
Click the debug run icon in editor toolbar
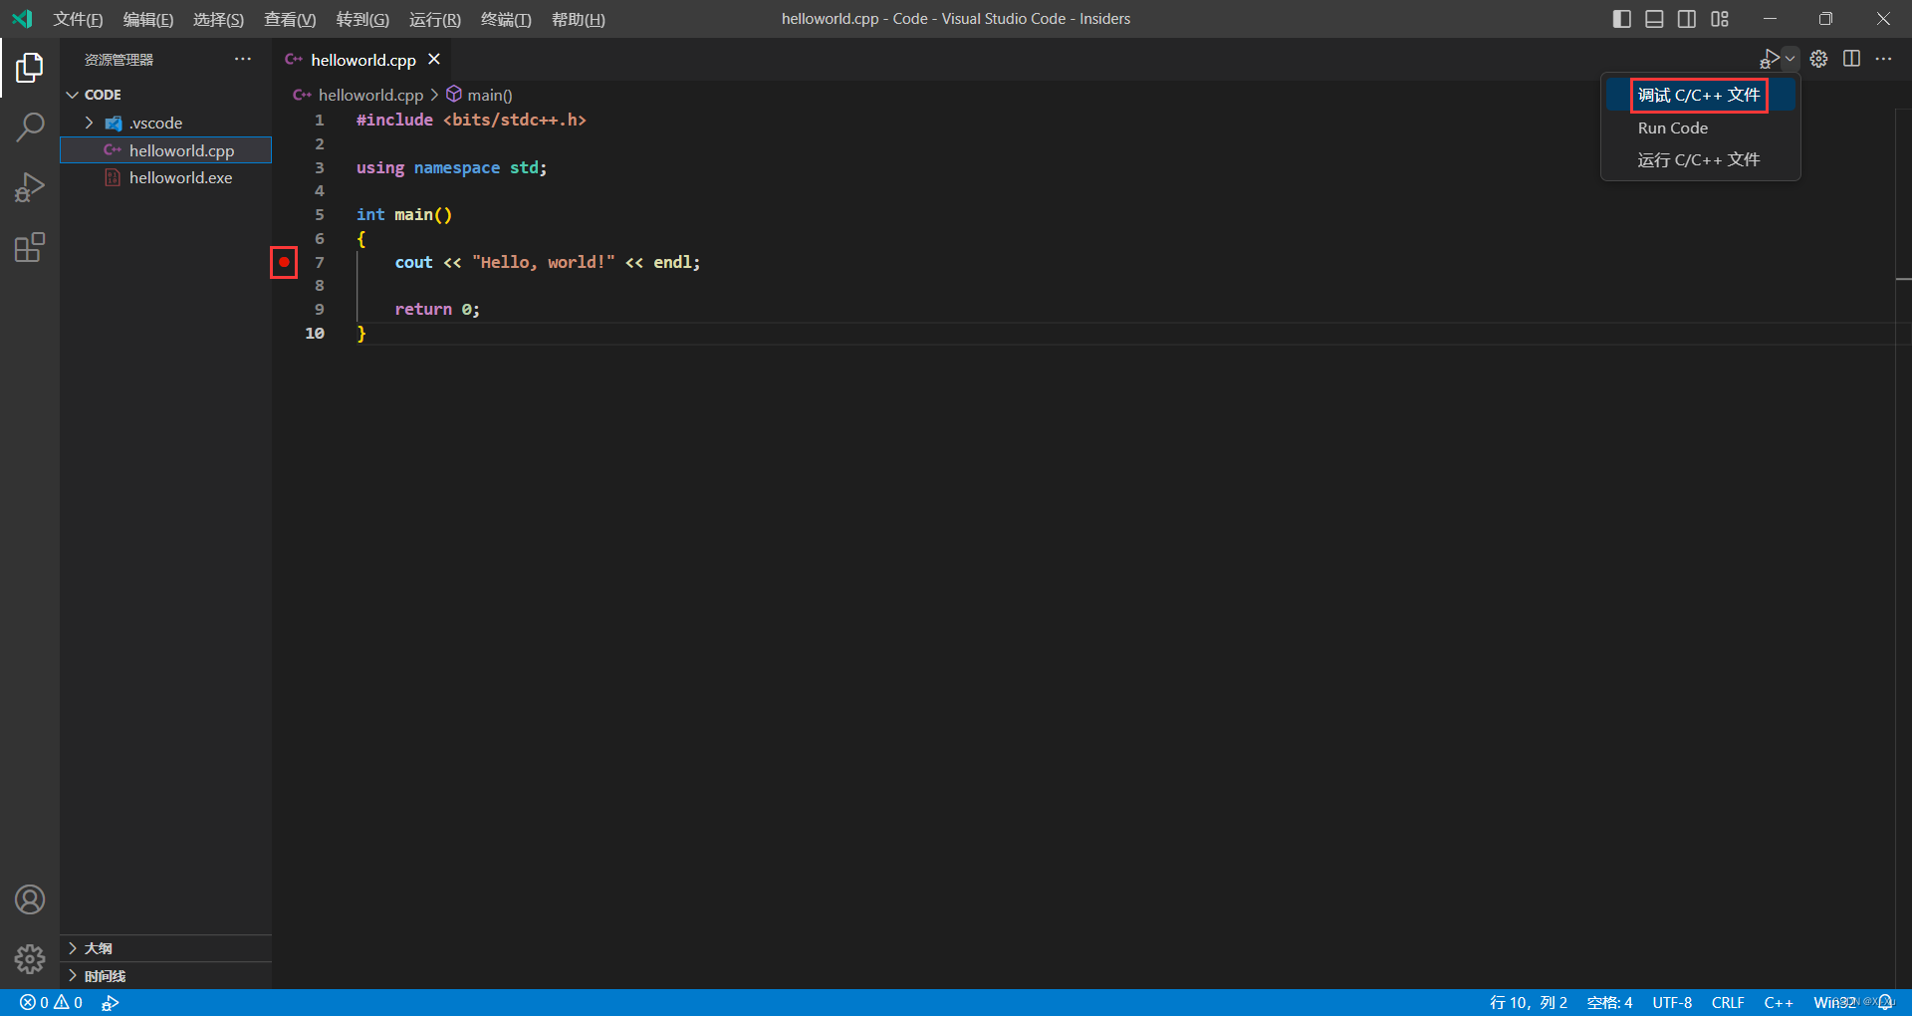click(1770, 59)
